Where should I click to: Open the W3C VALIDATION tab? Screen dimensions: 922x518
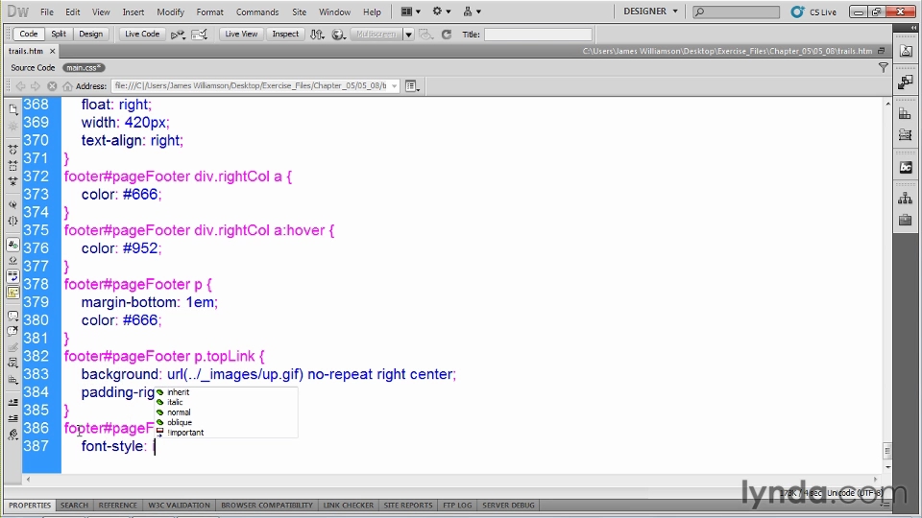[x=179, y=506]
